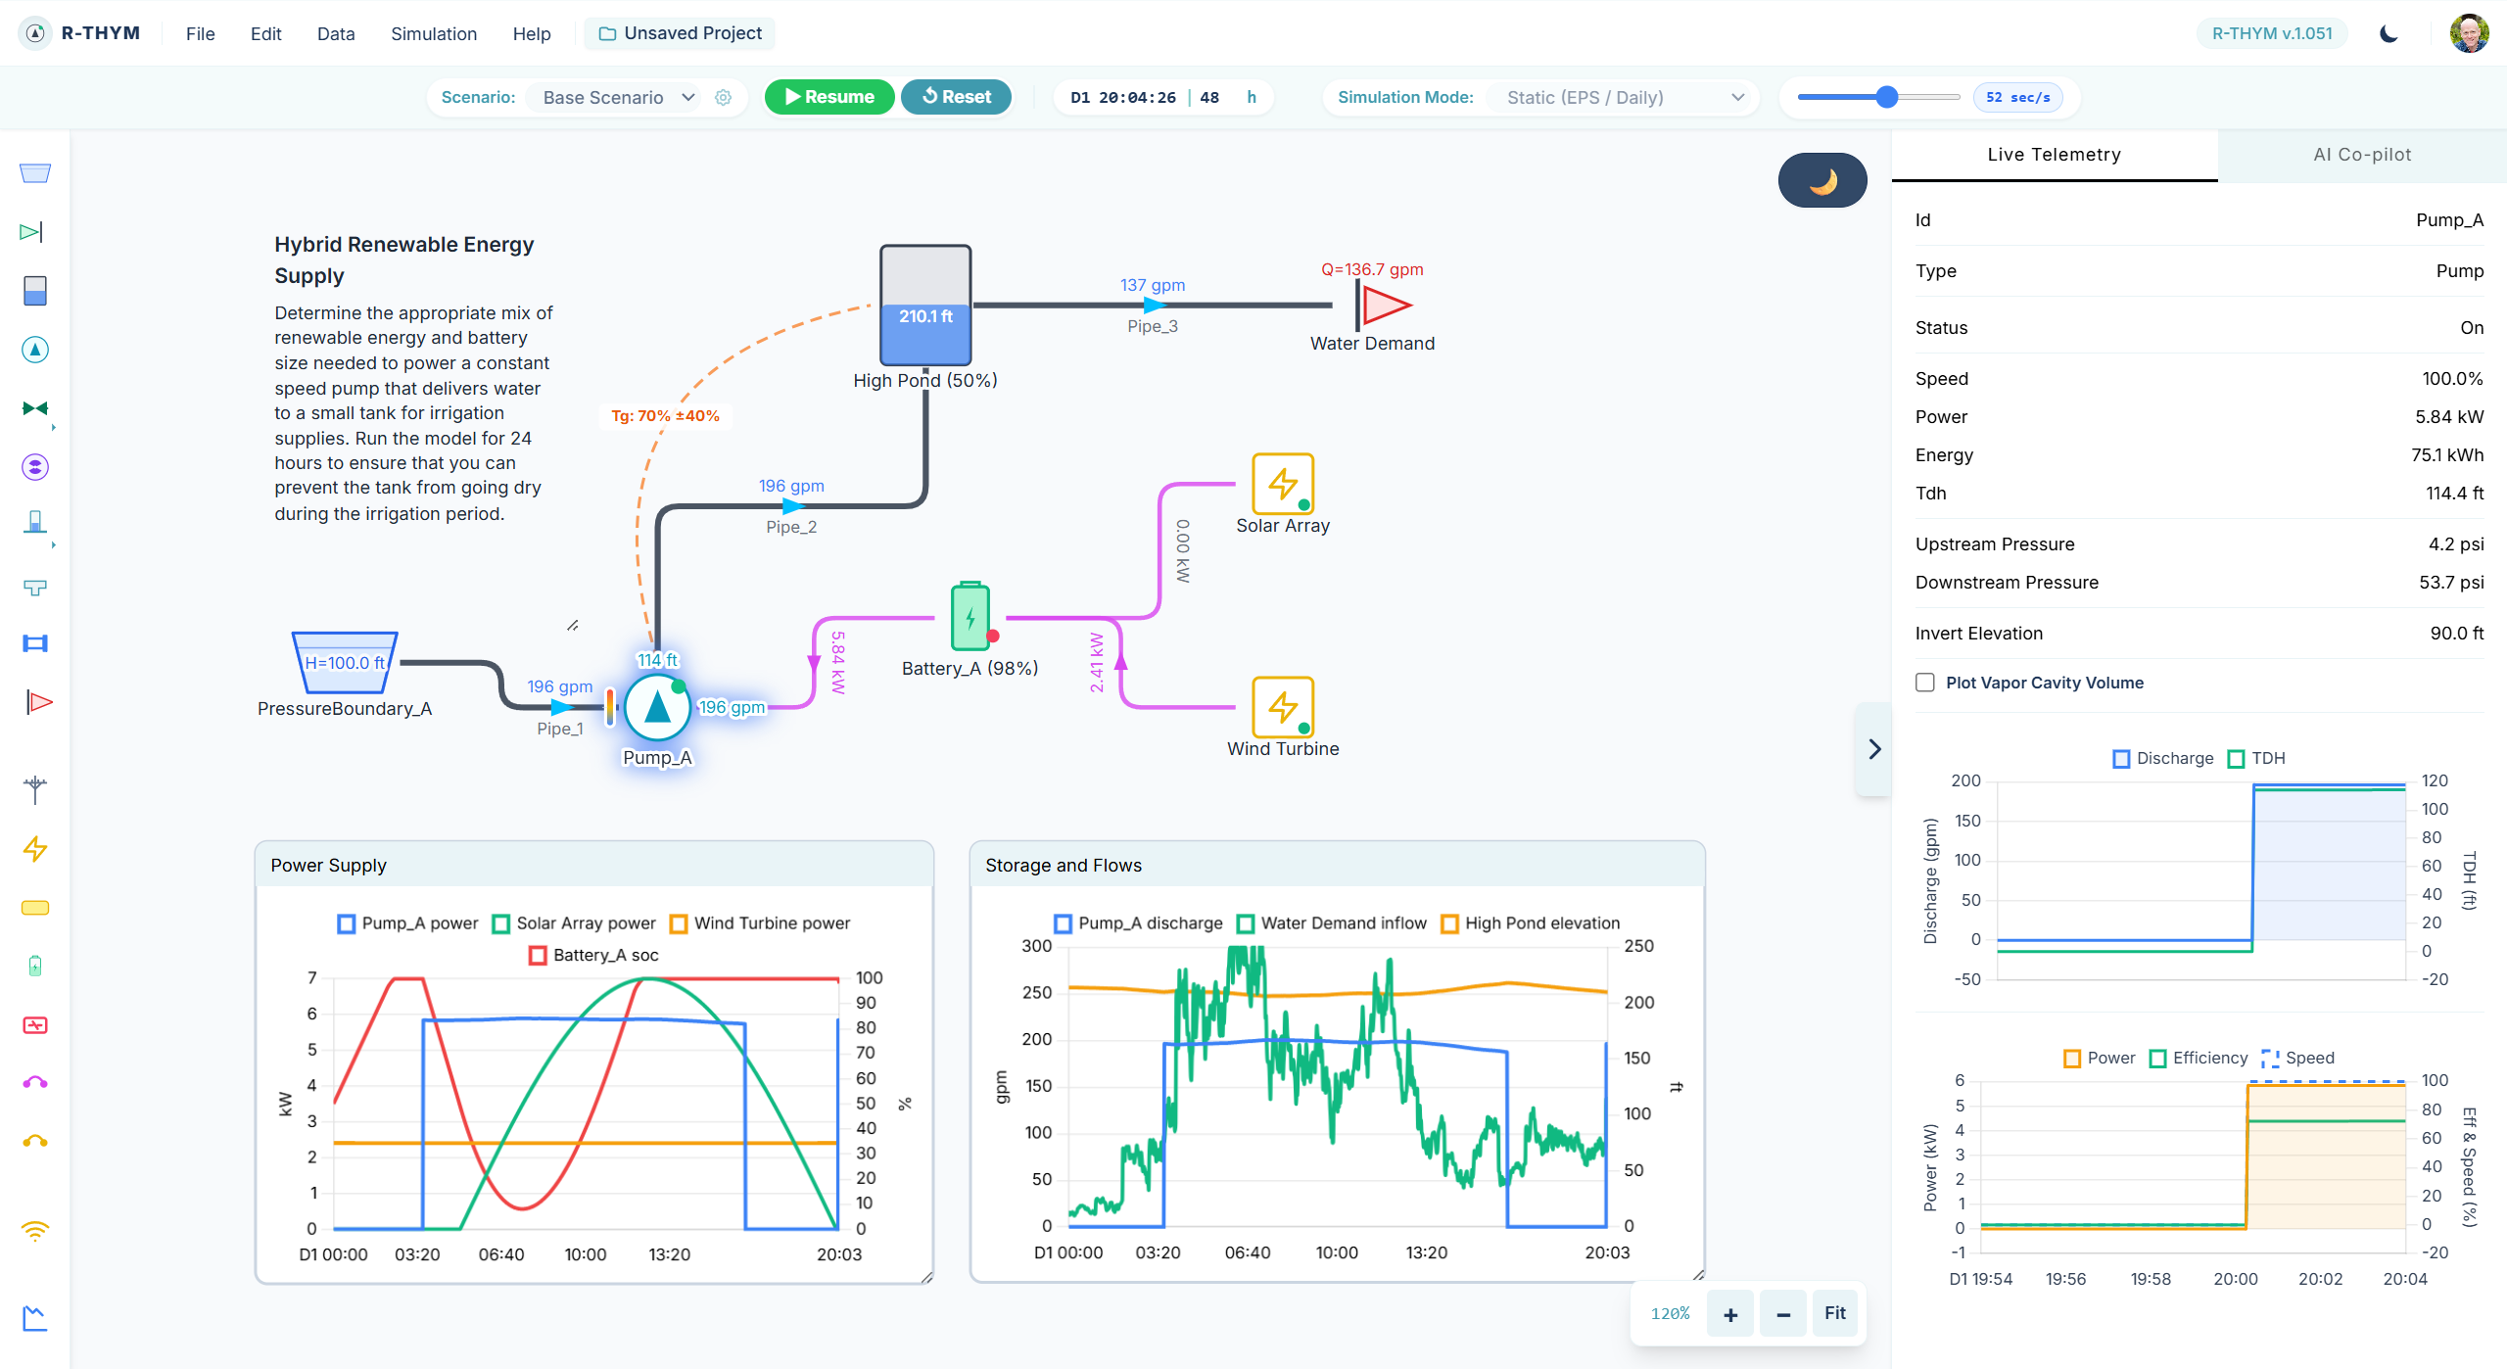This screenshot has height=1369, width=2507.
Task: Open the File menu
Action: 200,33
